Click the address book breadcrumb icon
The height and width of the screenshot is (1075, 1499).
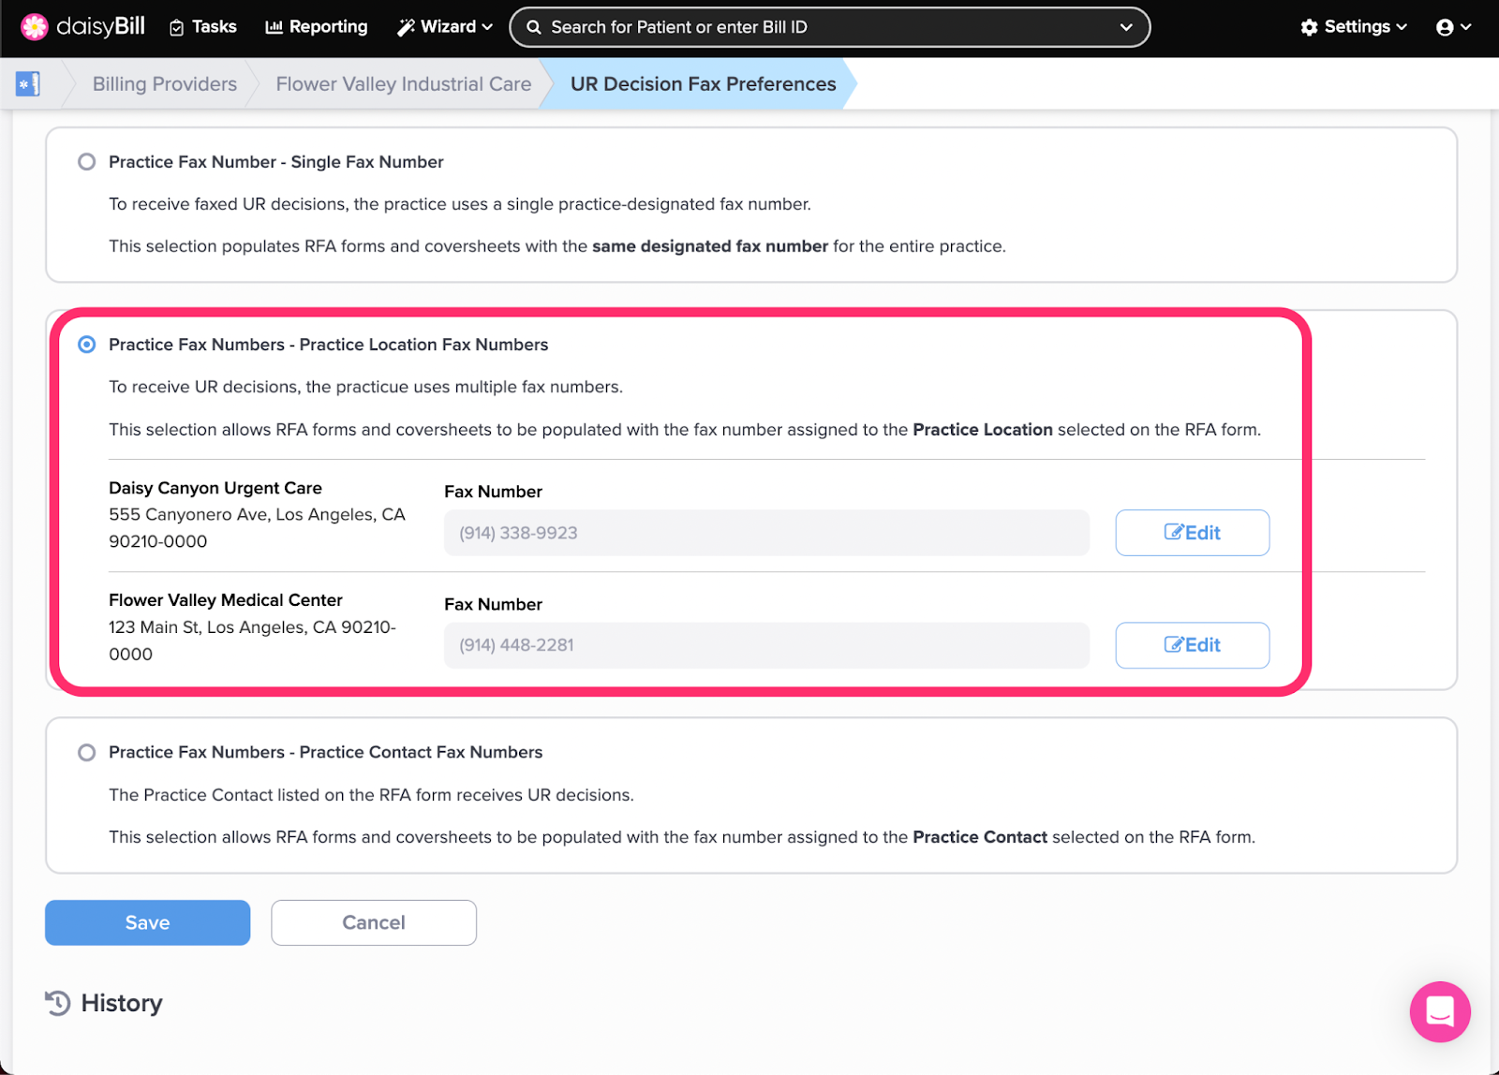click(x=28, y=83)
